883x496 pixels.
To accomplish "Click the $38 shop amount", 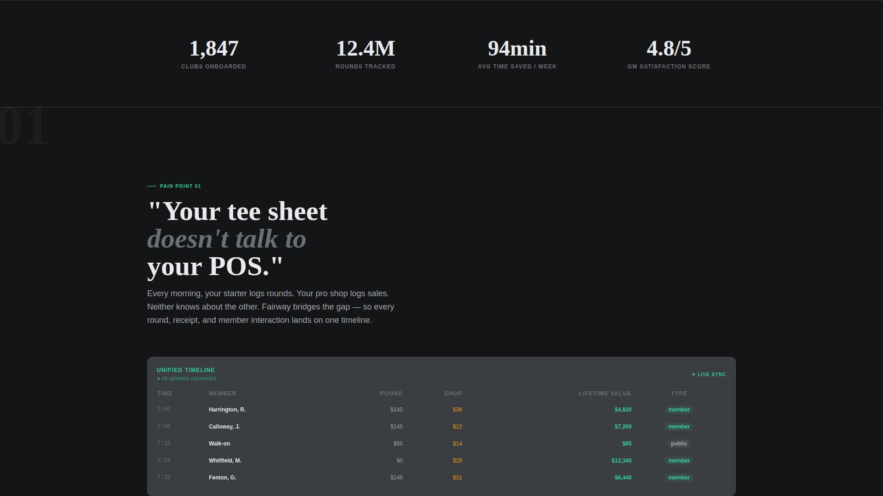I will 458,410.
